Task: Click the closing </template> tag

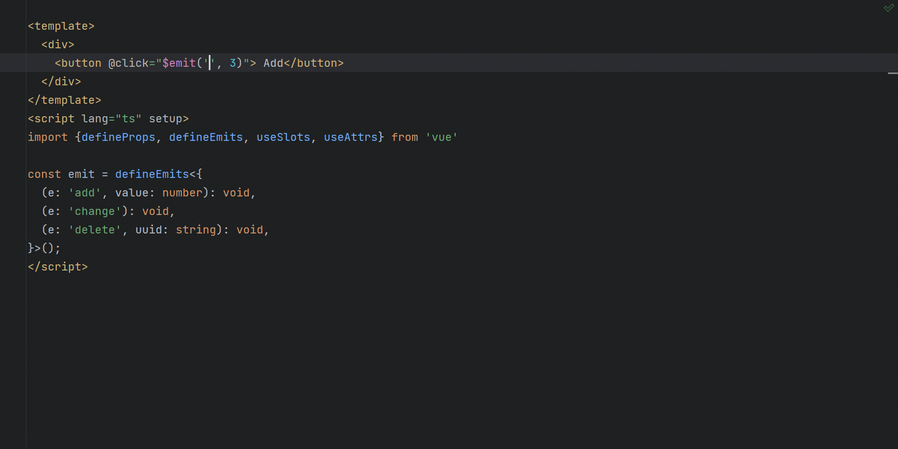Action: (65, 100)
